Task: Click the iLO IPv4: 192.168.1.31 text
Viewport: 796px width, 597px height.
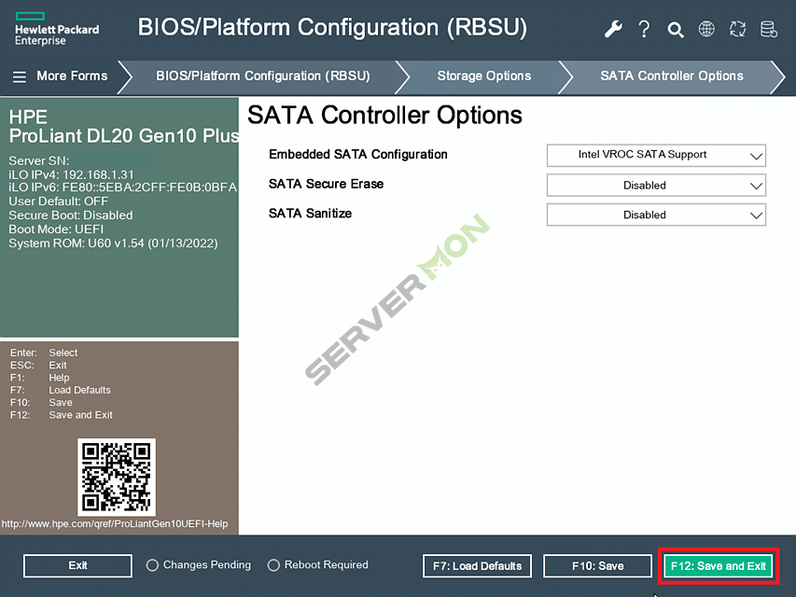Action: tap(71, 174)
